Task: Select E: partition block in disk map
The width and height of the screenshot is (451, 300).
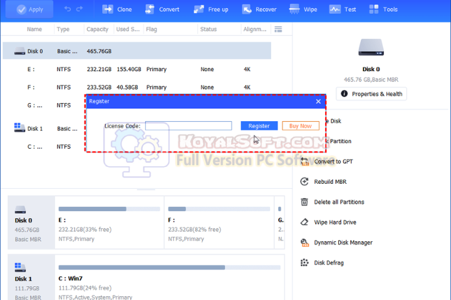Action: [x=109, y=222]
